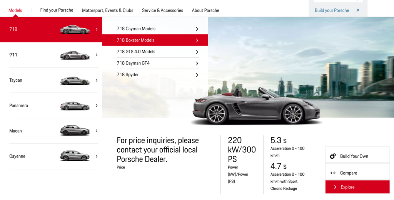394x200 pixels.
Task: Open 718 Spyder submenu
Action: (158, 75)
